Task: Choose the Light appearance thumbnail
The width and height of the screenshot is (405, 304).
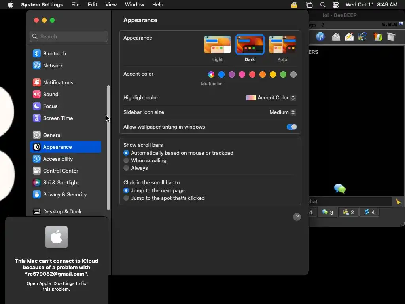Action: (217, 45)
